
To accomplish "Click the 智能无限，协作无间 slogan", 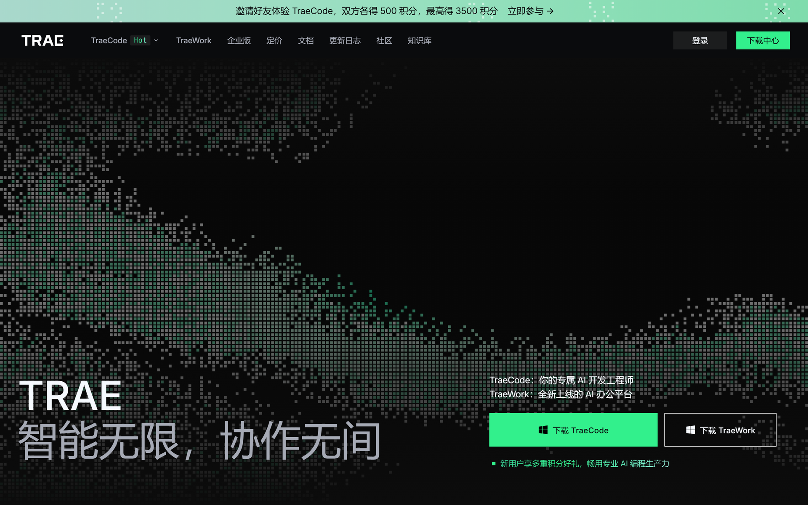I will [x=199, y=441].
